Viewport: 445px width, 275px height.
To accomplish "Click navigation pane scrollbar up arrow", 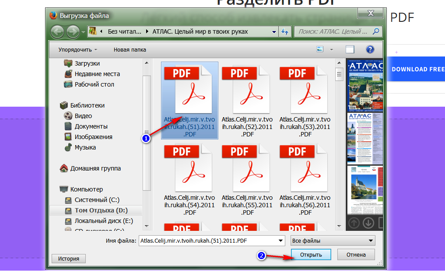I will [147, 63].
